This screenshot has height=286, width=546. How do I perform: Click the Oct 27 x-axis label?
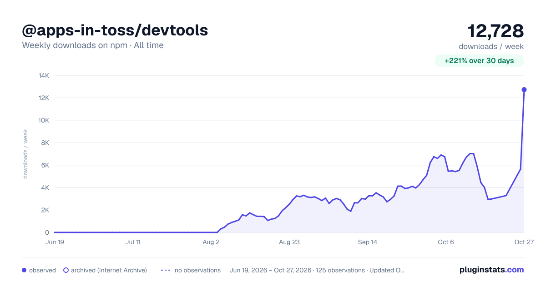[524, 242]
